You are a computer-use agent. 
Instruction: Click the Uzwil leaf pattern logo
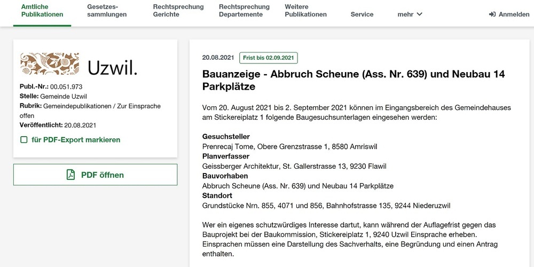pos(50,64)
